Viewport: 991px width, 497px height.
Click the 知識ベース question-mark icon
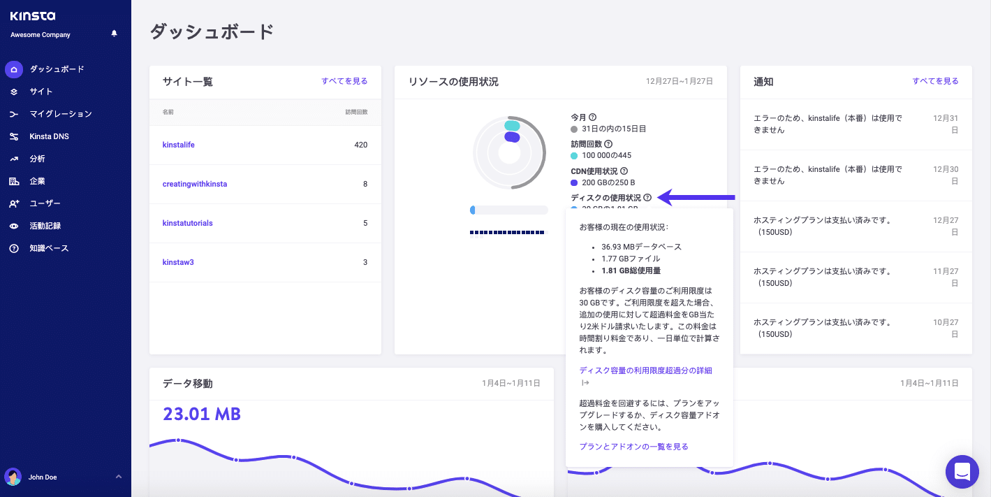coord(14,248)
